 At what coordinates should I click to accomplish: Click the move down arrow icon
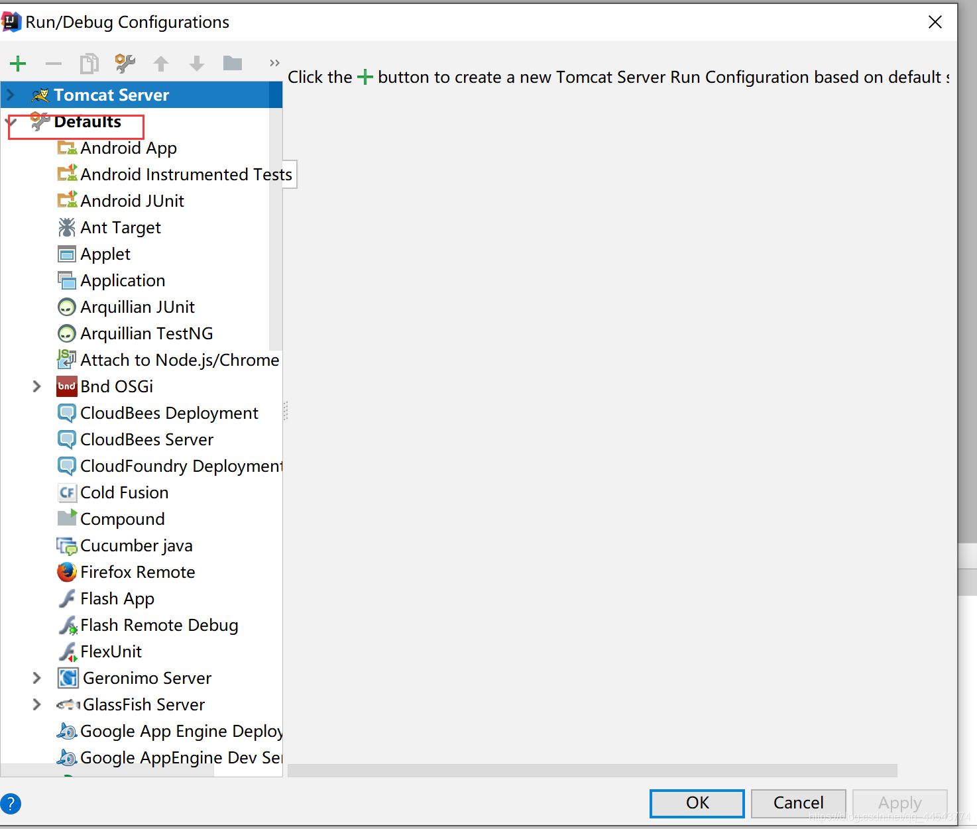197,64
